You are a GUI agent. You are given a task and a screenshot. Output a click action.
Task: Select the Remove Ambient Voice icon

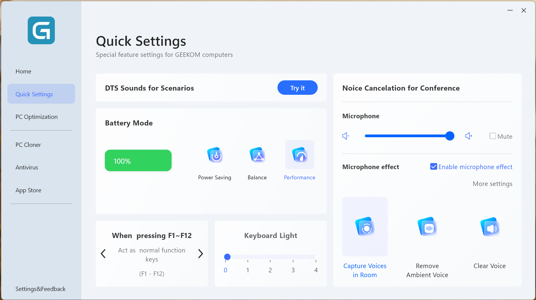pyautogui.click(x=427, y=227)
